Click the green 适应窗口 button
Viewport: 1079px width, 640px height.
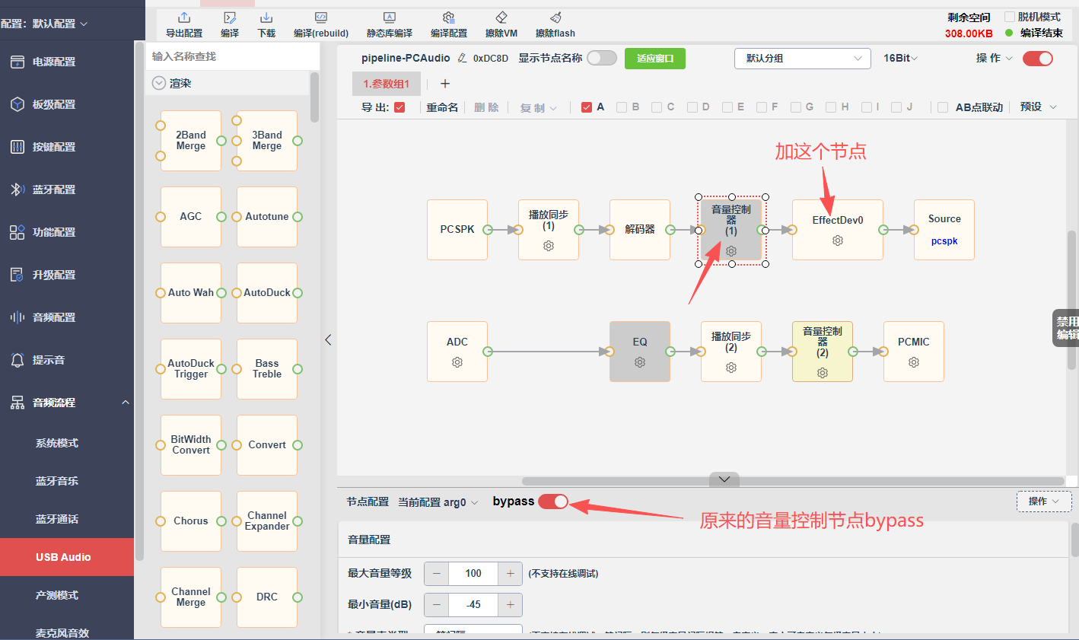click(x=655, y=59)
